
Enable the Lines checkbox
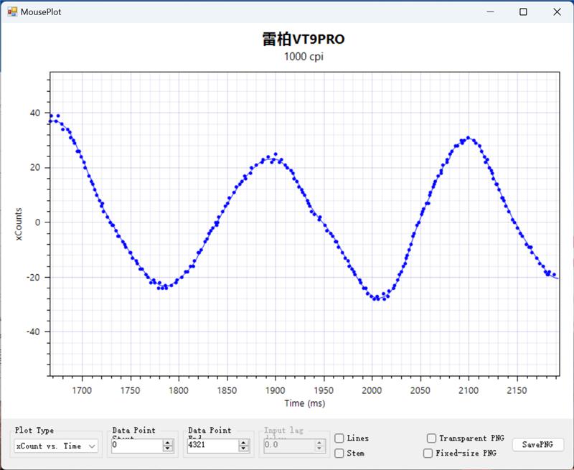(x=339, y=438)
